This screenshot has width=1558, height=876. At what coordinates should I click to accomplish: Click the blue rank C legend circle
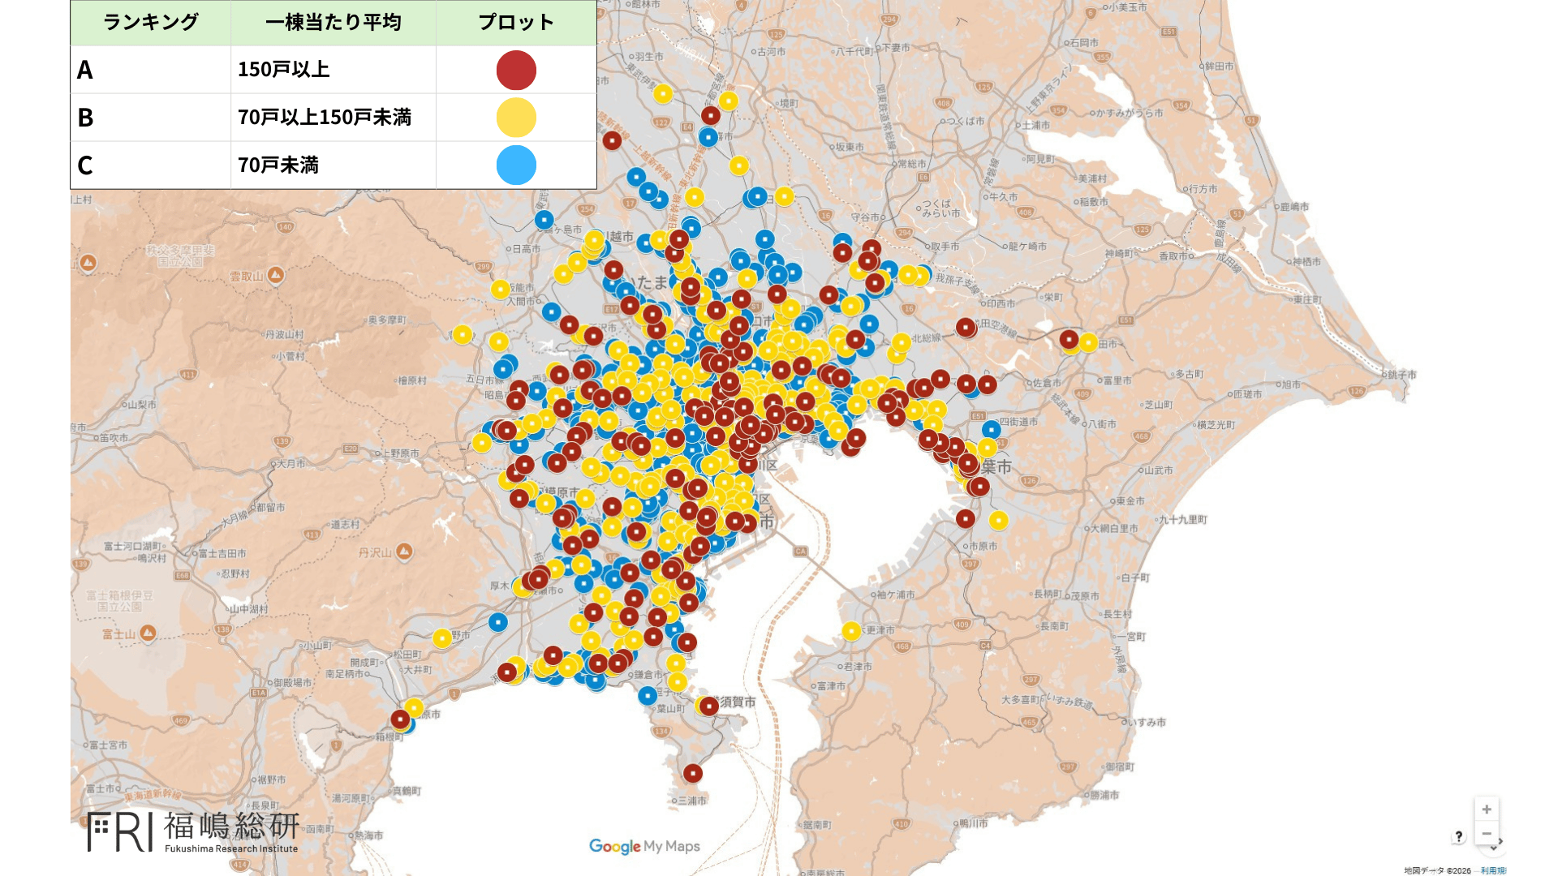click(x=516, y=165)
